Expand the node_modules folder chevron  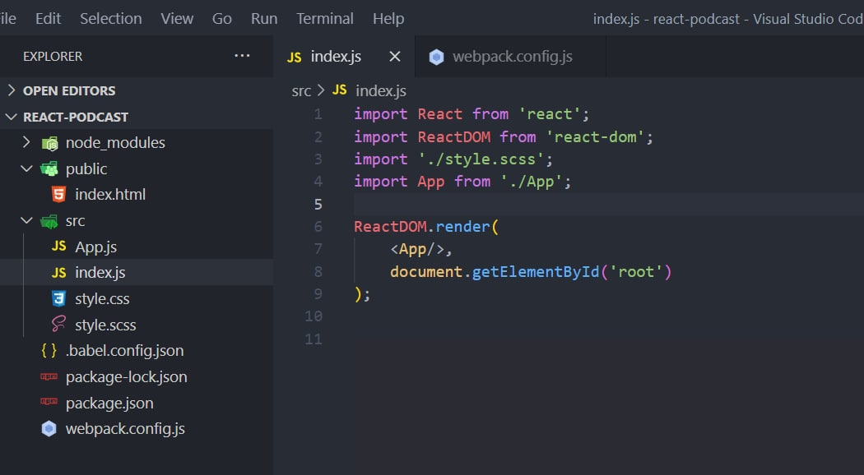click(26, 142)
